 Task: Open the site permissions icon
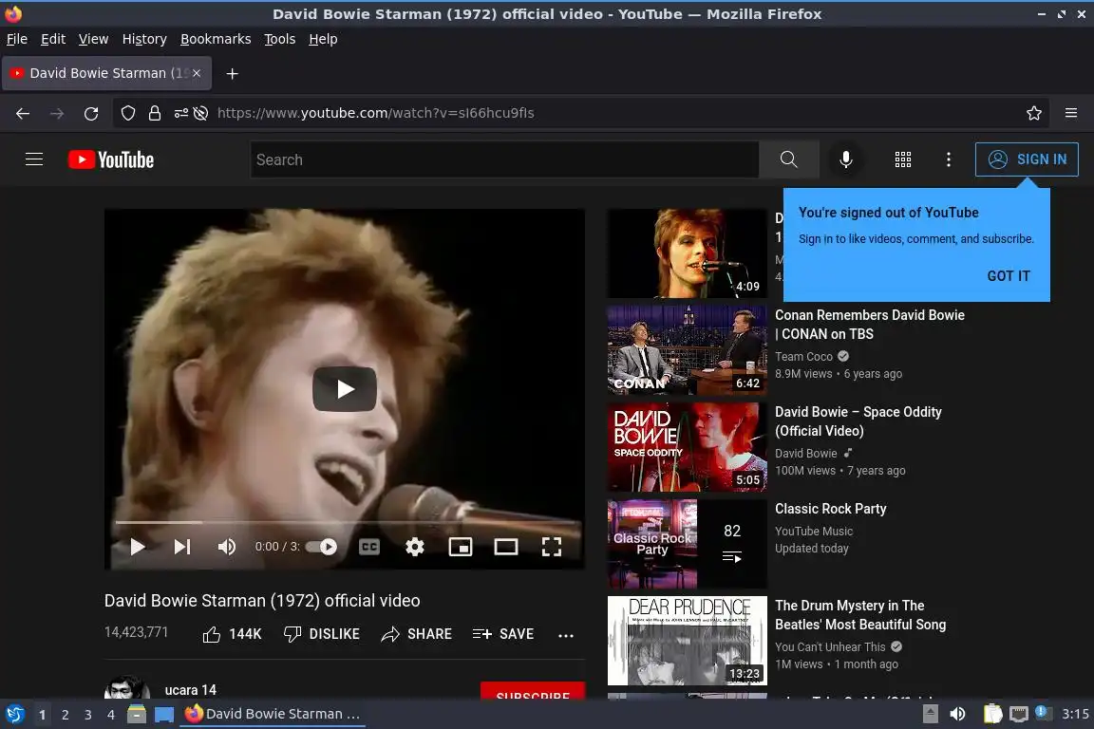point(180,113)
